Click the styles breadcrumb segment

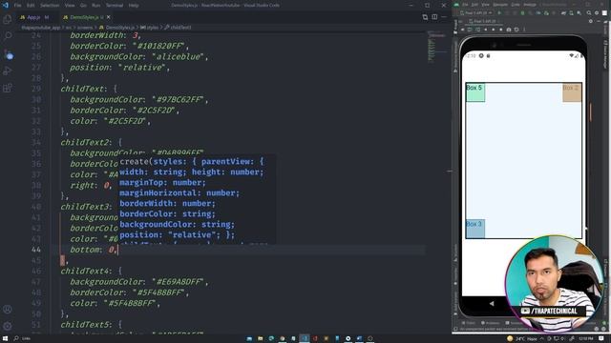150,28
